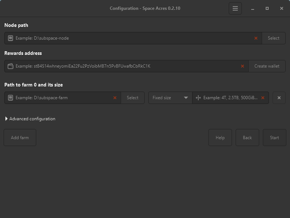
Task: Click the red clear icon in Rewards address field
Action: pyautogui.click(x=243, y=66)
